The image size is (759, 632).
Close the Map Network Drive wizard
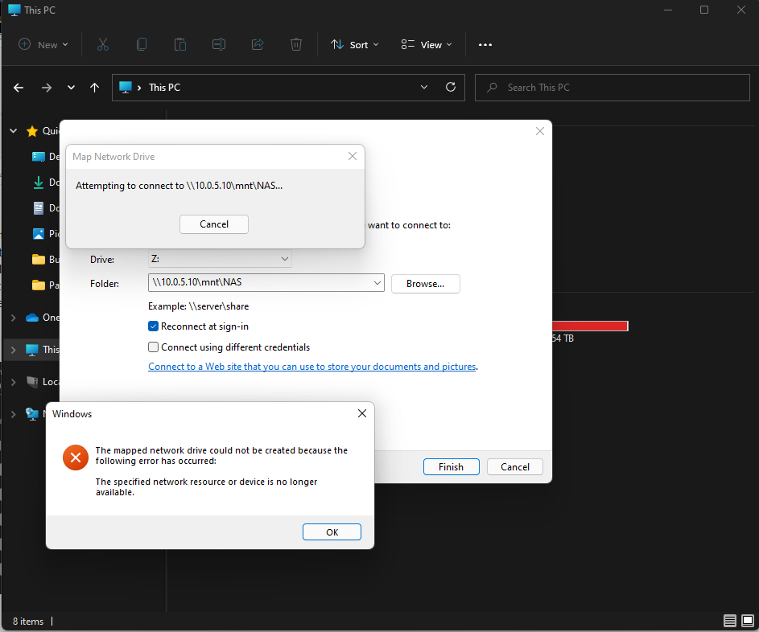540,131
